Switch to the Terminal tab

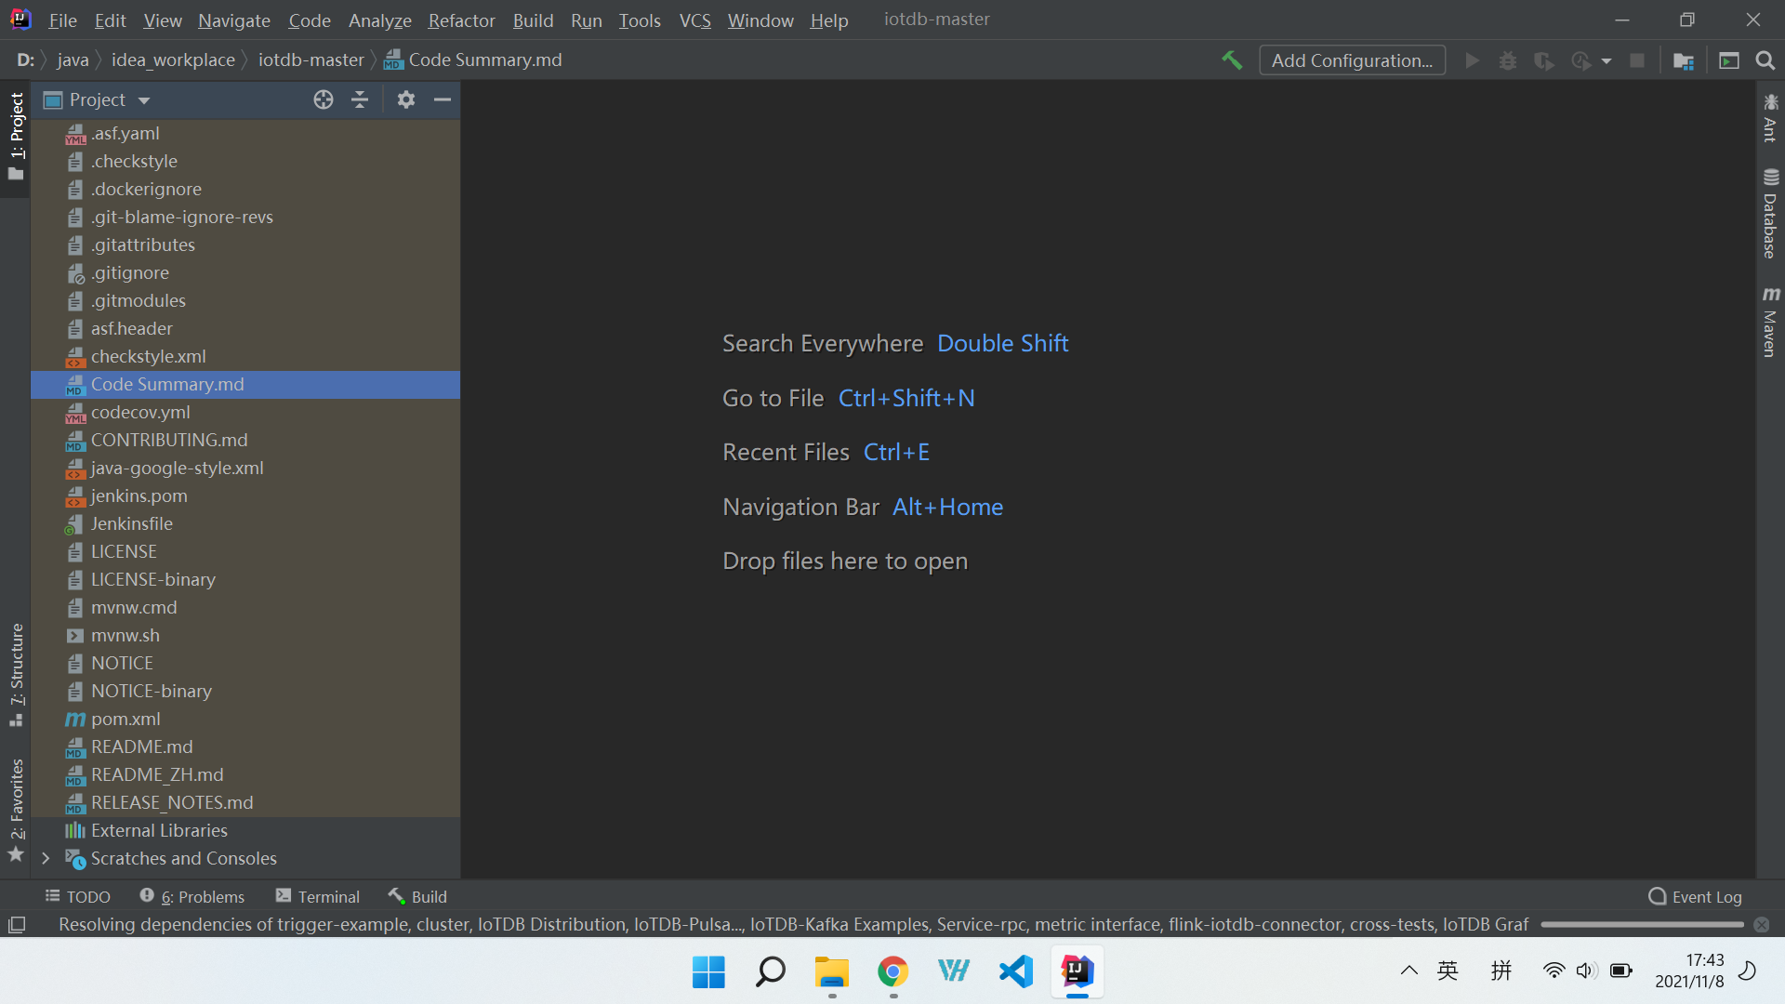pos(318,896)
